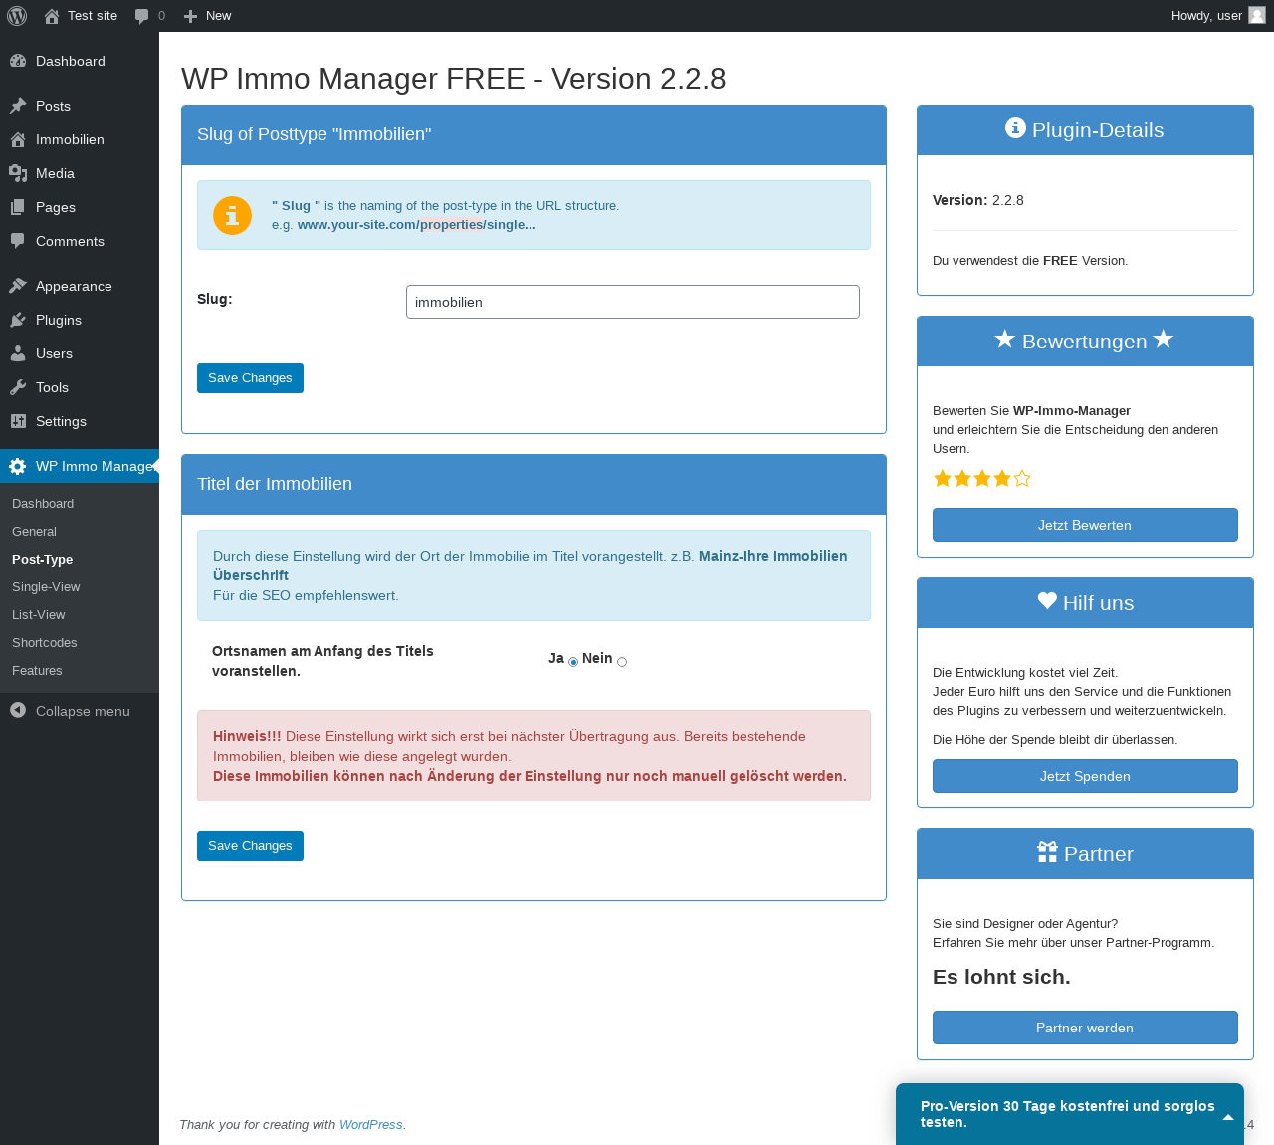This screenshot has height=1145, width=1274.
Task: Click the Appearance brush icon
Action: tap(18, 286)
